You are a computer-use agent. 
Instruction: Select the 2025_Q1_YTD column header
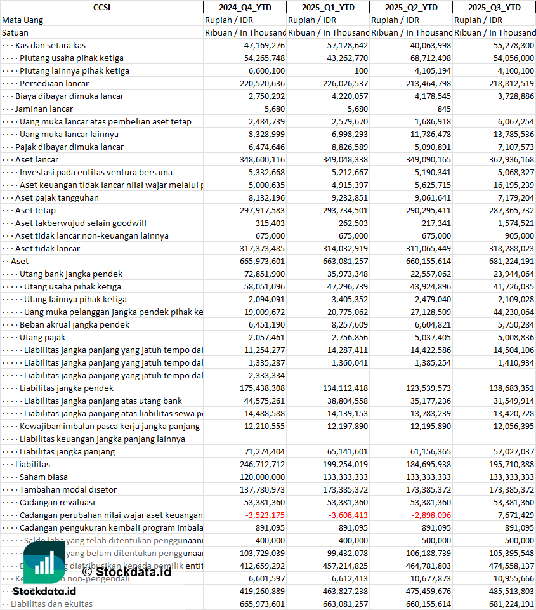click(x=328, y=8)
